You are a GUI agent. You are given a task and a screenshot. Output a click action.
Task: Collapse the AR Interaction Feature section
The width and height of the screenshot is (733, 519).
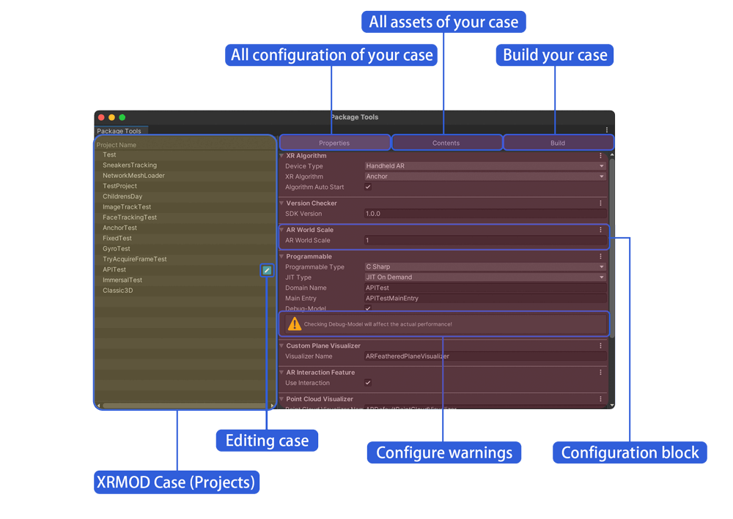pyautogui.click(x=281, y=372)
